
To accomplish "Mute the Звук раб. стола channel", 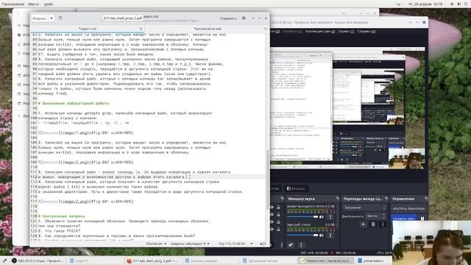I will [322, 236].
